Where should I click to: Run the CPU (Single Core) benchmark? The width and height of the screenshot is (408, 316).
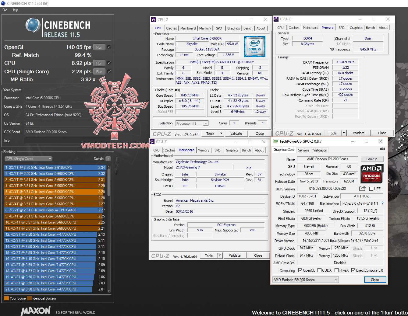[x=99, y=71]
